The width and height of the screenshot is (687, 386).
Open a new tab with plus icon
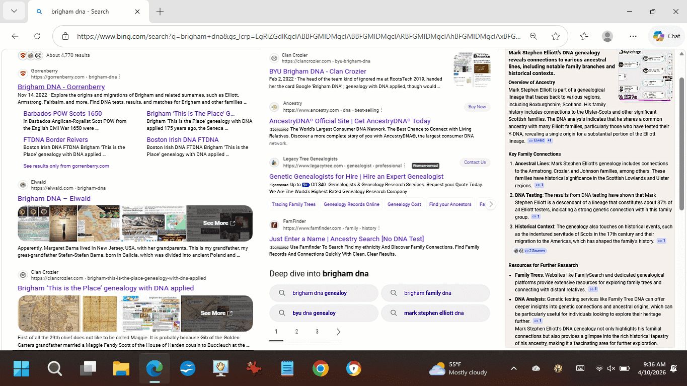point(160,12)
